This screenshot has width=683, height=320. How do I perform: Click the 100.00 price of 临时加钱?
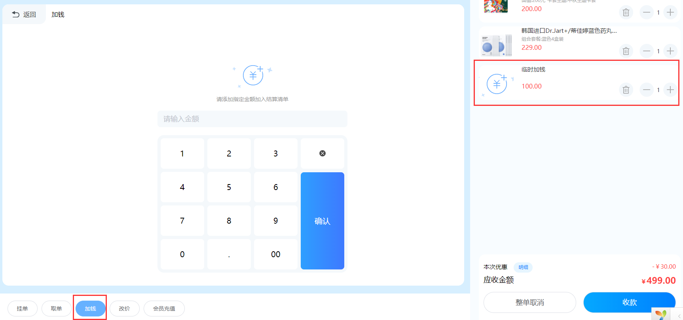point(531,86)
